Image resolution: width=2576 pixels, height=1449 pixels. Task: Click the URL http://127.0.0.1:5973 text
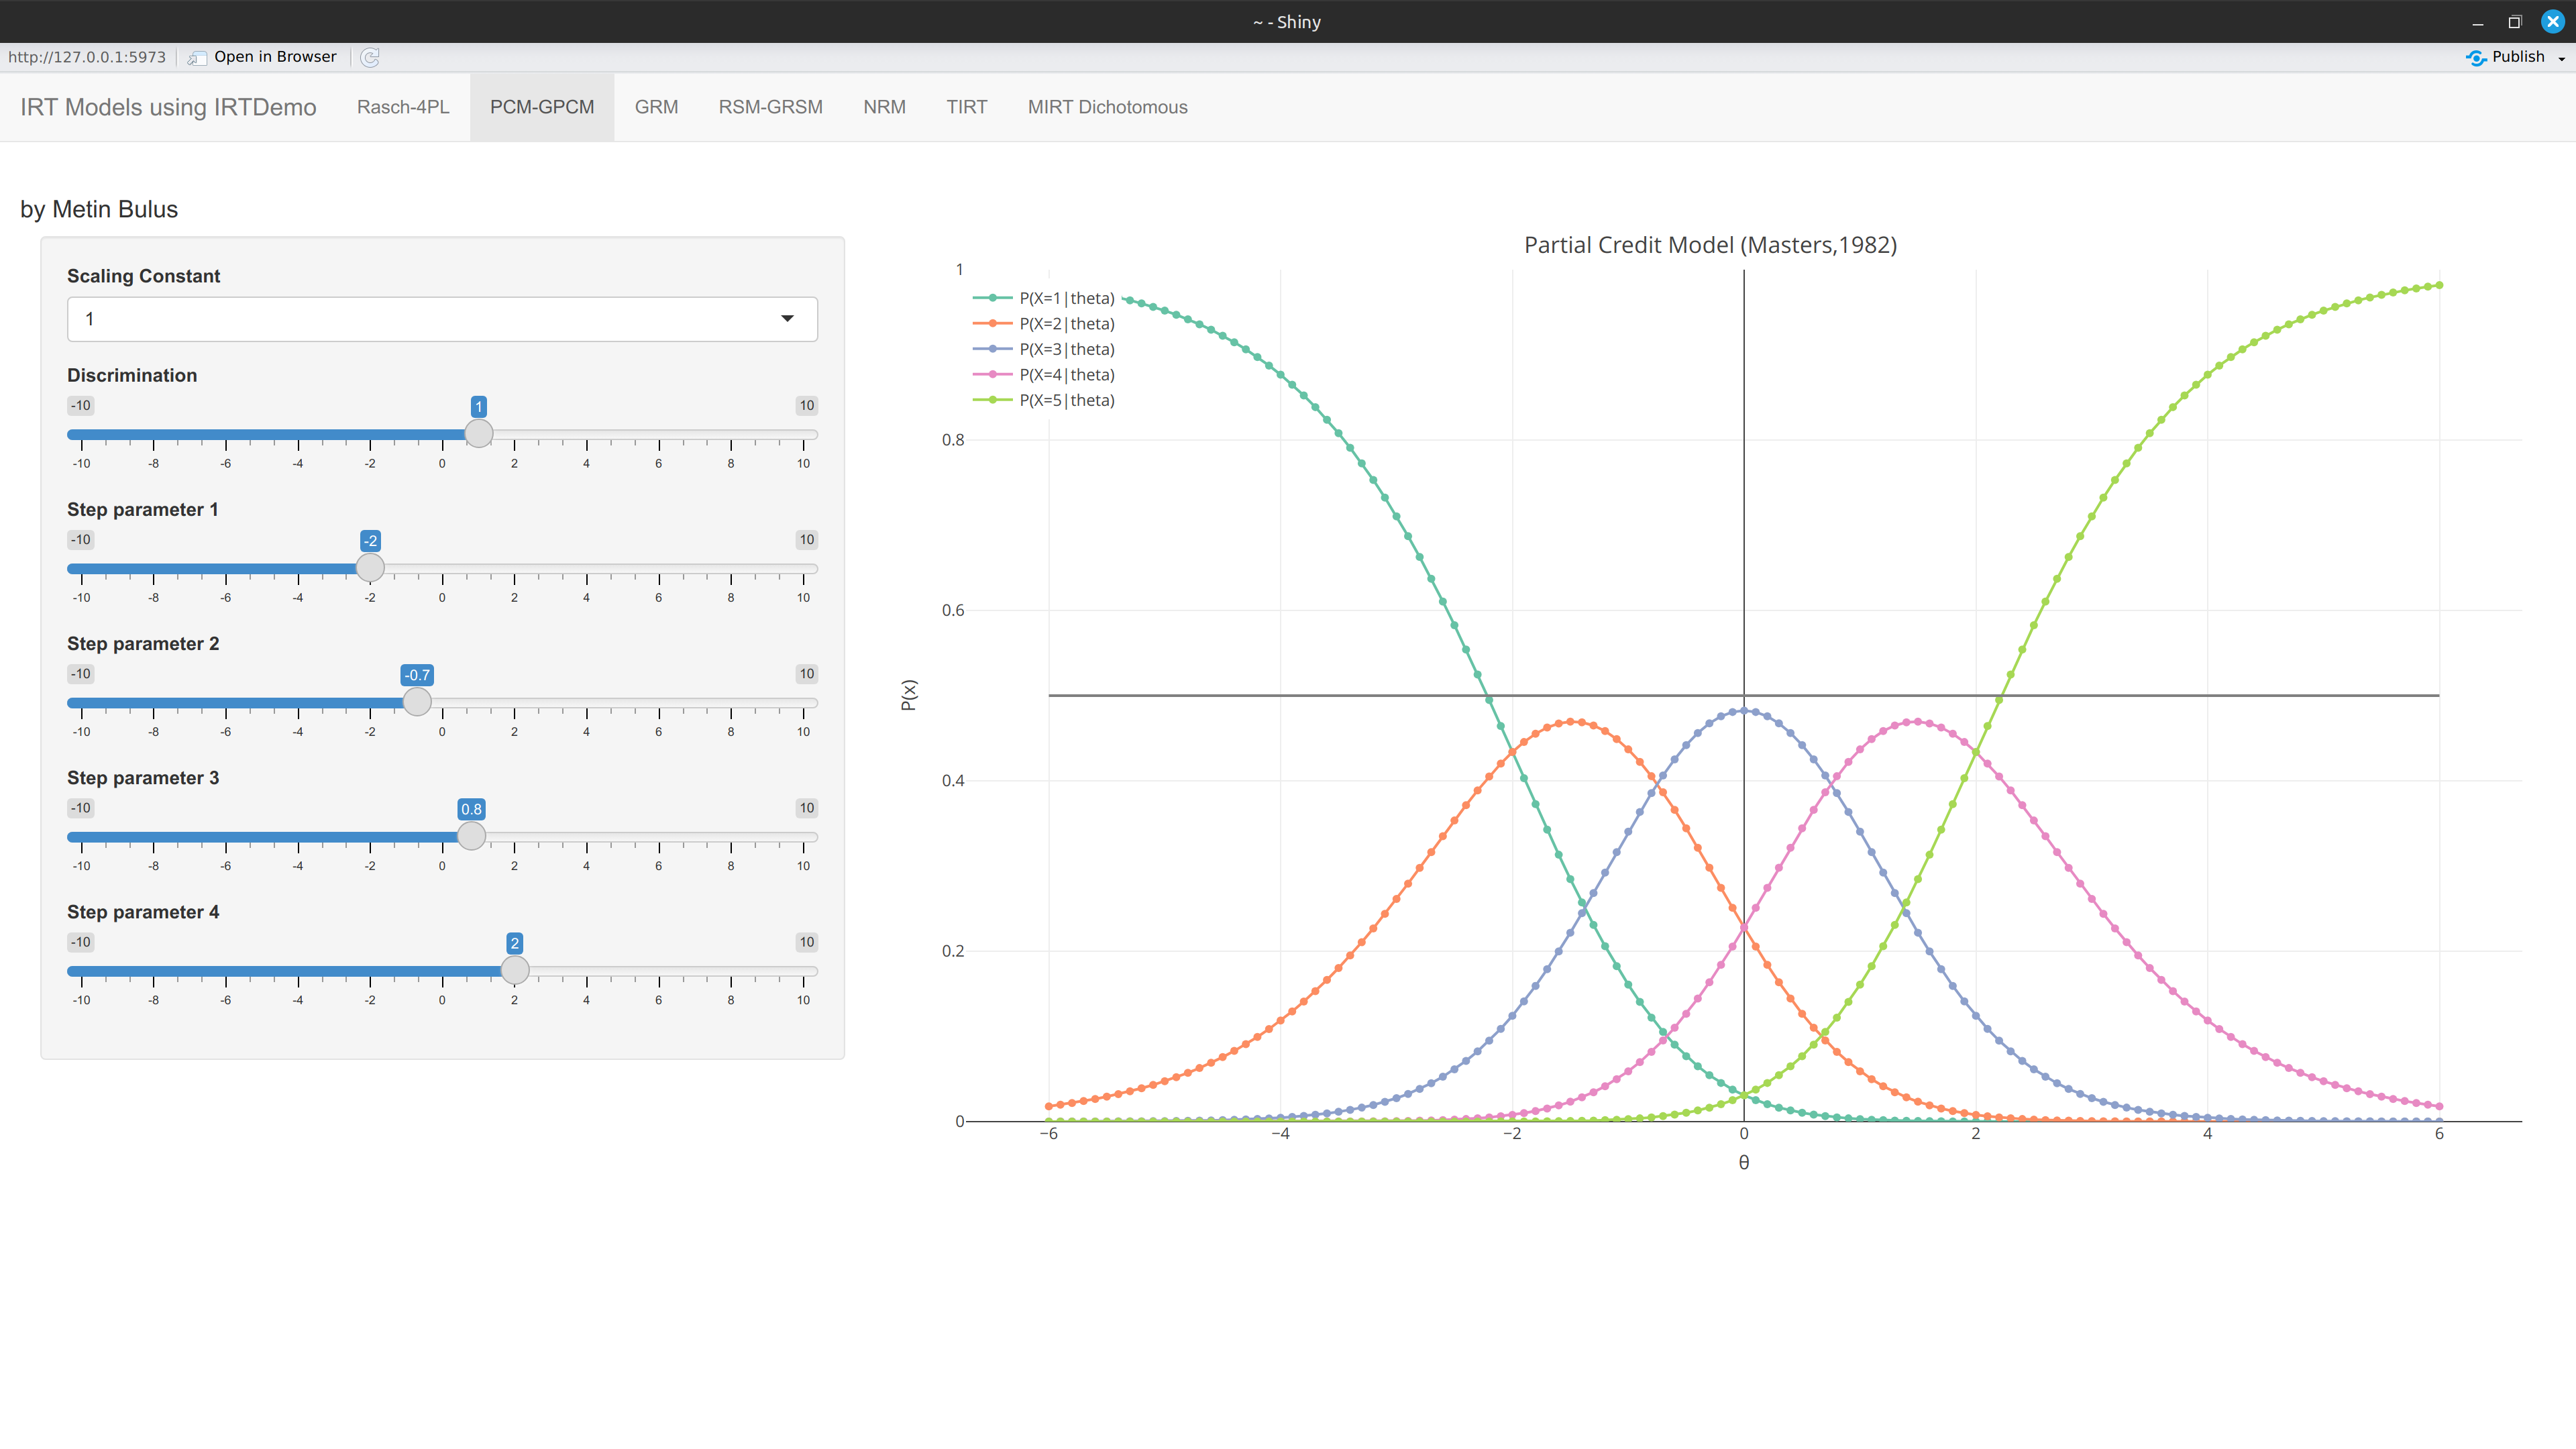[87, 57]
